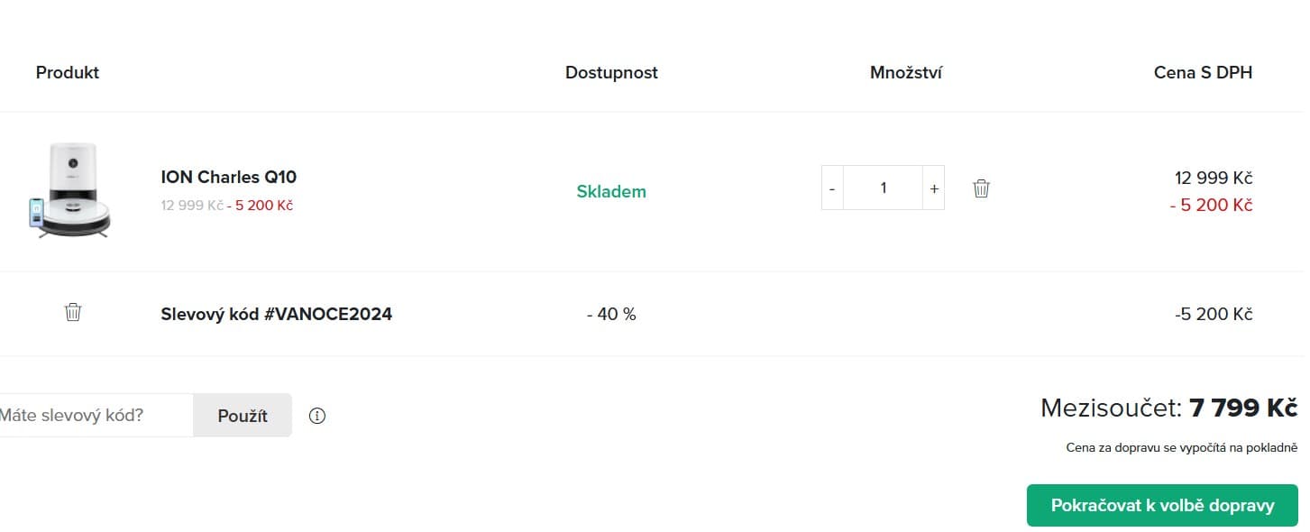
Task: Click the Mezisoučet 7 799 Kč total
Action: coord(1168,408)
